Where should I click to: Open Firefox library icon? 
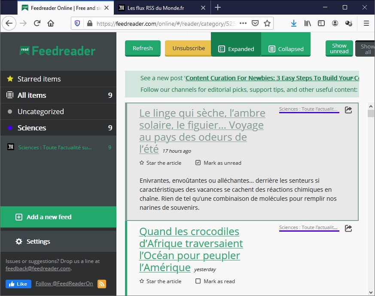[x=308, y=24]
